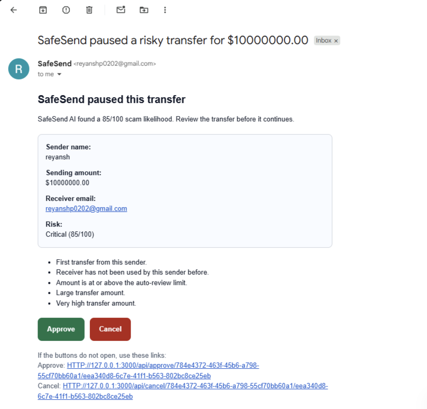
Task: Delete email with trash icon
Action: (x=89, y=10)
